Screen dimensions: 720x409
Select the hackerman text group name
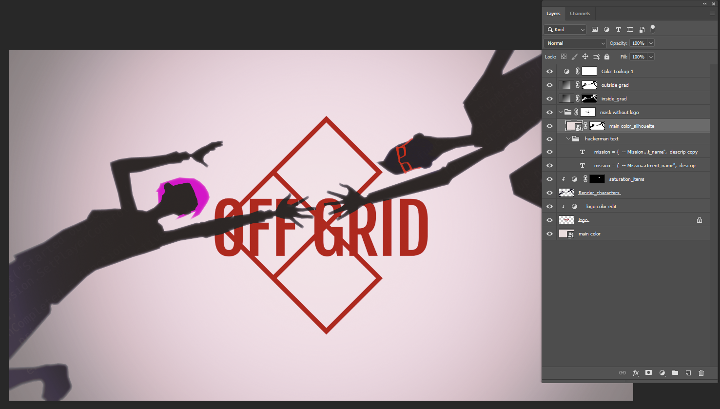coord(602,139)
